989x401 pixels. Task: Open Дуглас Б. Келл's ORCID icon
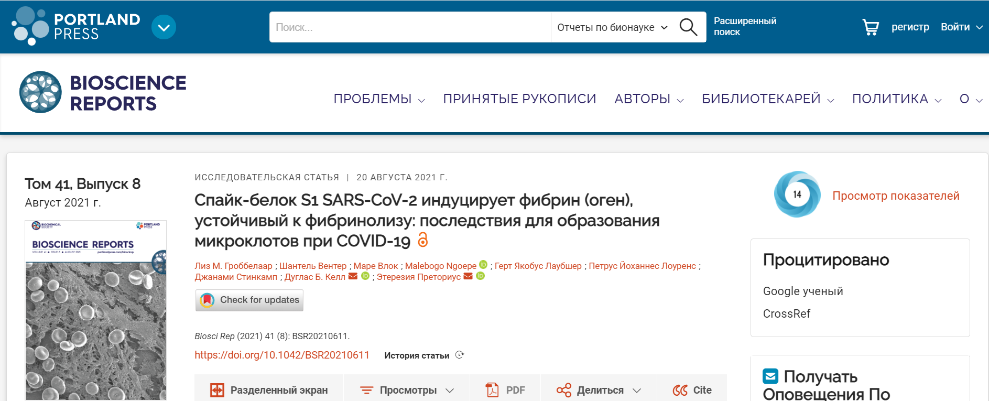365,276
